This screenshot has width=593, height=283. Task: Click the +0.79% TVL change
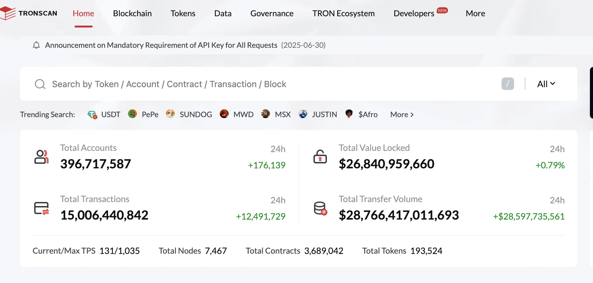pyautogui.click(x=550, y=165)
